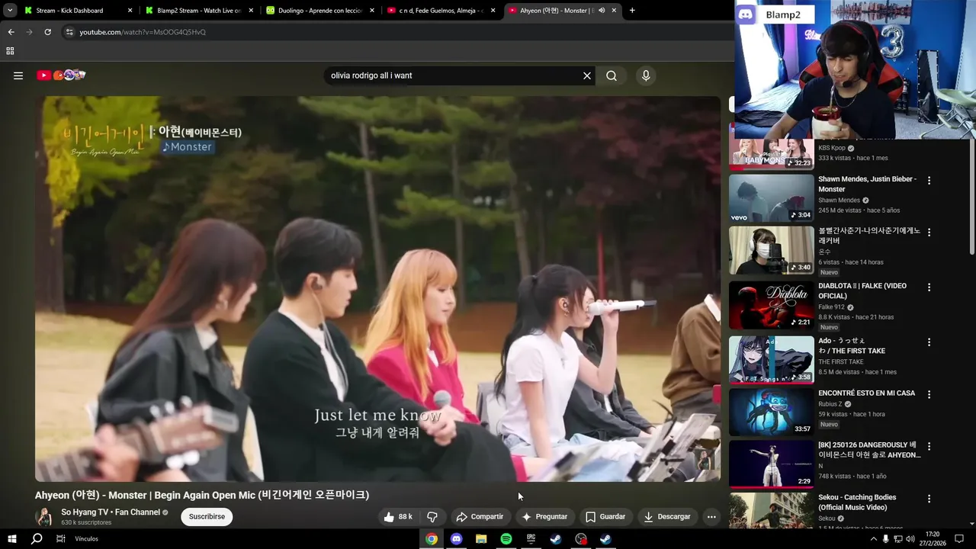The width and height of the screenshot is (976, 549).
Task: Save the video with the Guardar button
Action: [x=605, y=516]
